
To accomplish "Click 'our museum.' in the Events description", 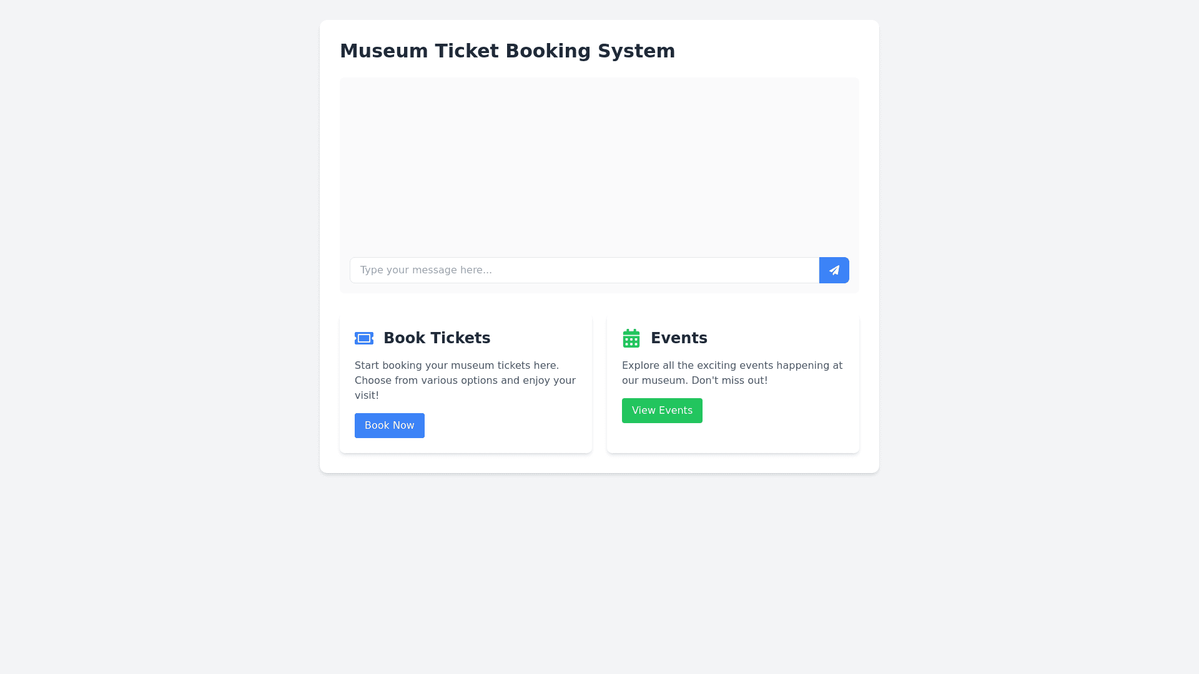I will (654, 381).
